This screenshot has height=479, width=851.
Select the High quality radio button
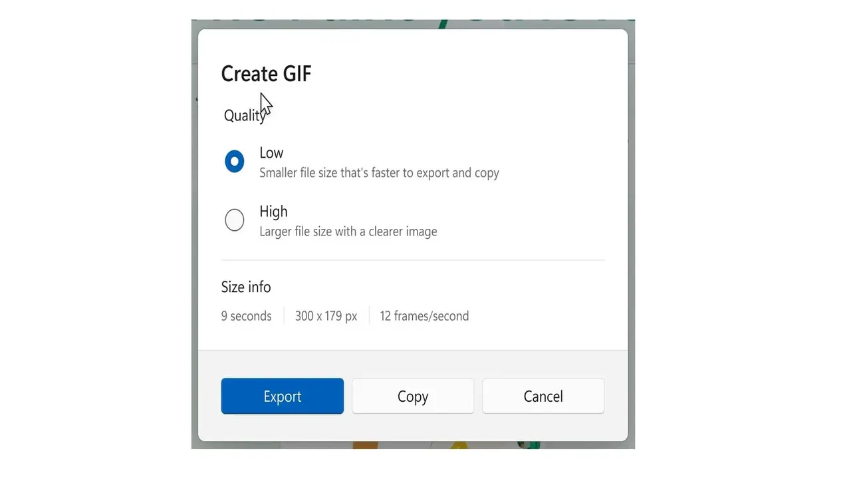point(234,220)
